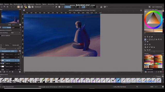
Task: Select the Gradient tool
Action: coord(145,47)
